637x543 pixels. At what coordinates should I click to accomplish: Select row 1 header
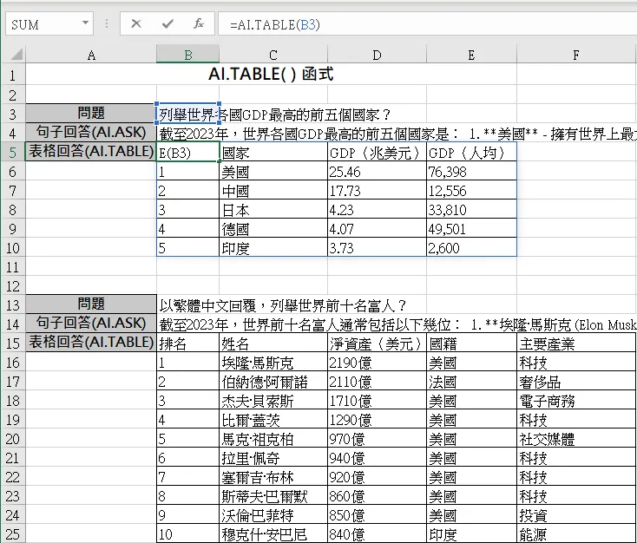[x=13, y=75]
